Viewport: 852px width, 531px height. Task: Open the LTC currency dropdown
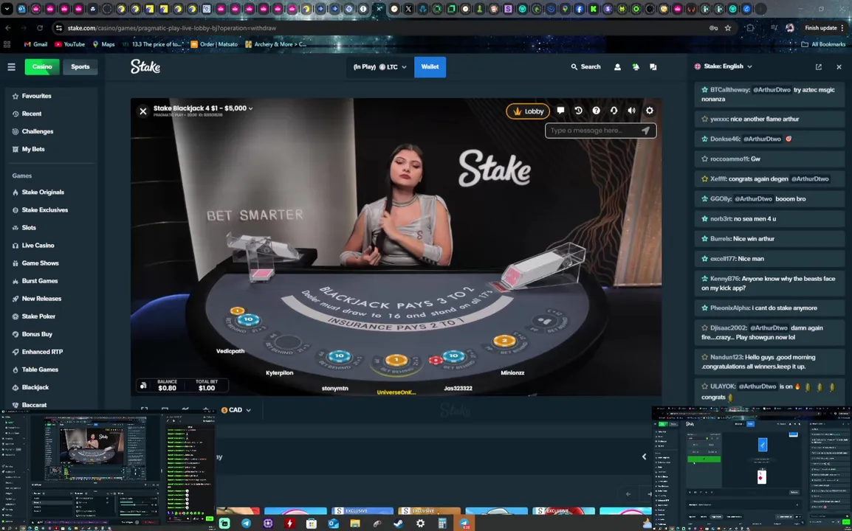pyautogui.click(x=379, y=67)
